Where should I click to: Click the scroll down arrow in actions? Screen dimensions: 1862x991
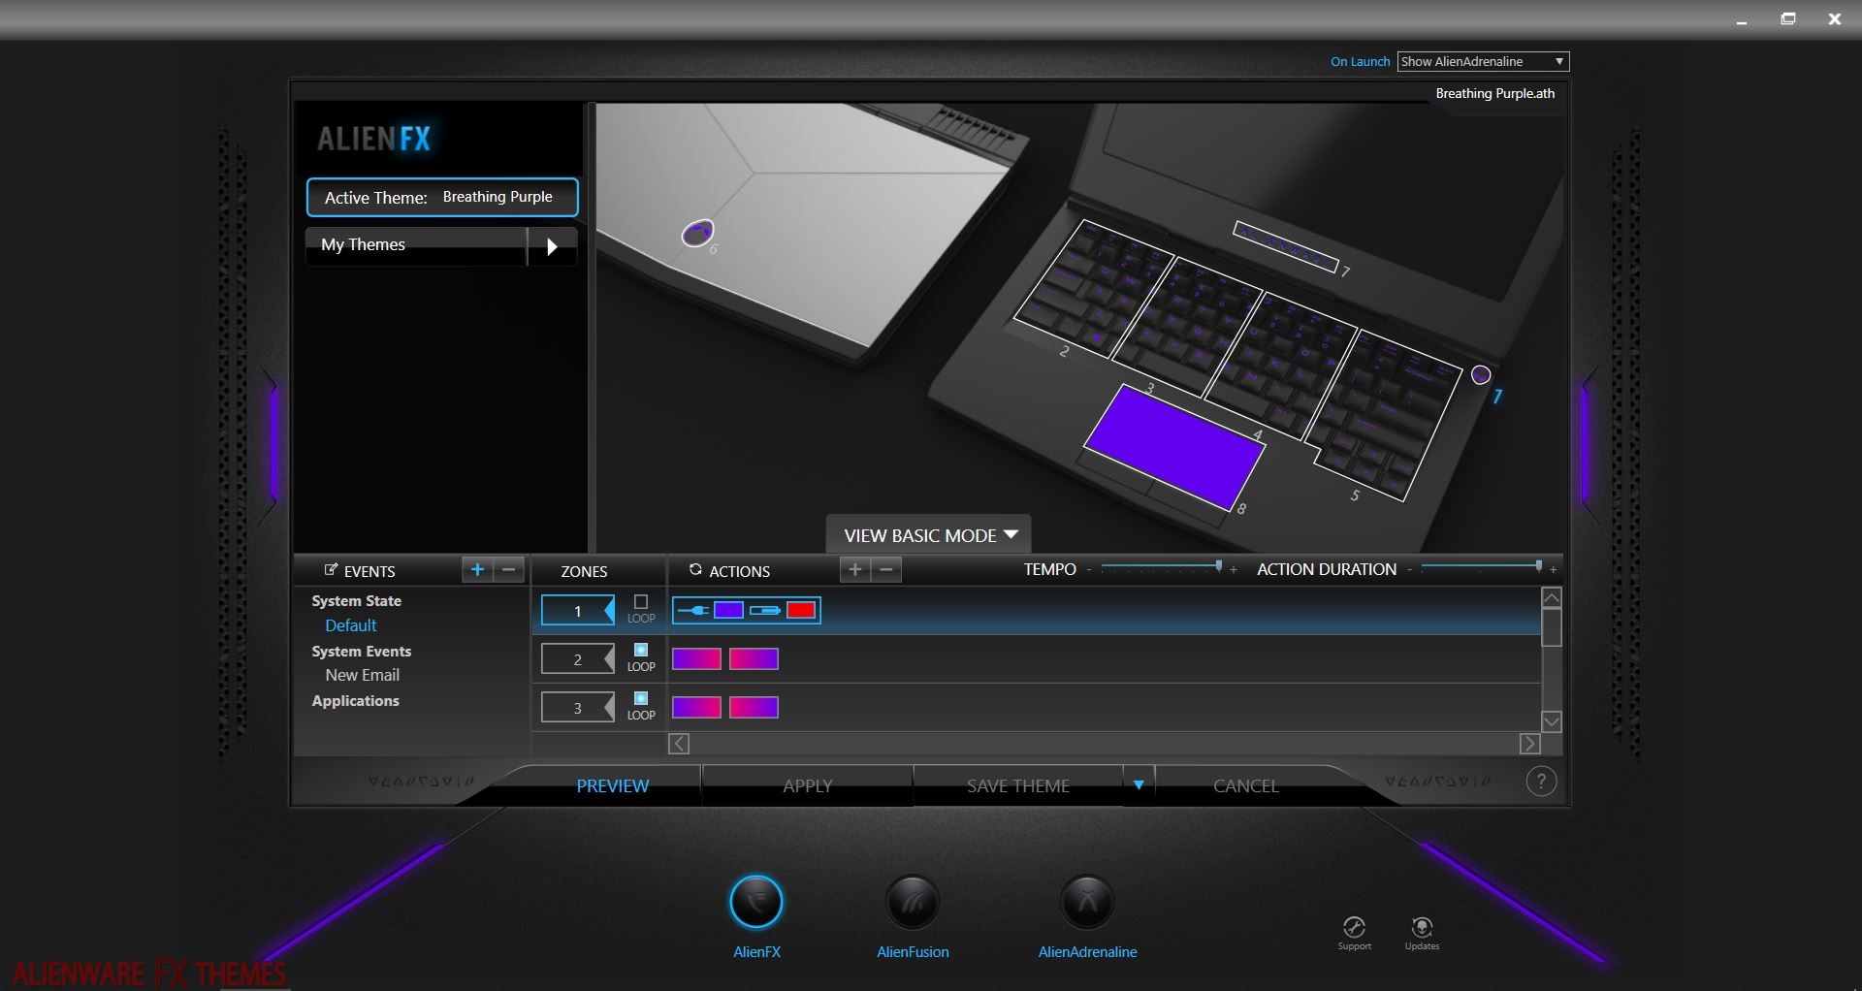1552,721
